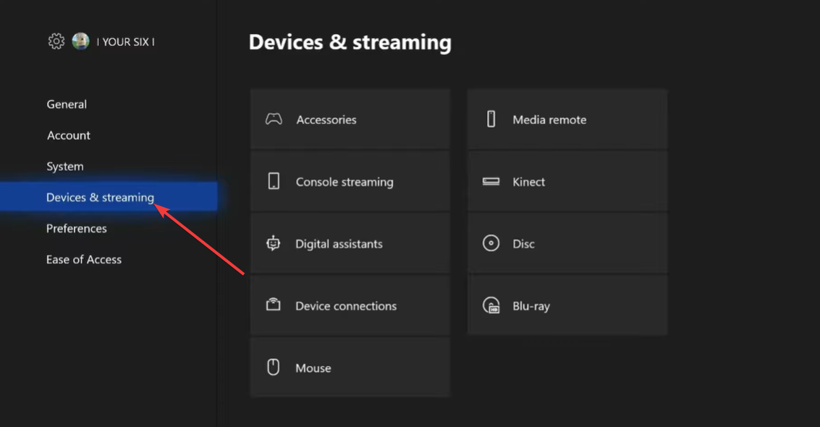The height and width of the screenshot is (427, 820).
Task: Open the Console streaming tile
Action: pyautogui.click(x=350, y=182)
